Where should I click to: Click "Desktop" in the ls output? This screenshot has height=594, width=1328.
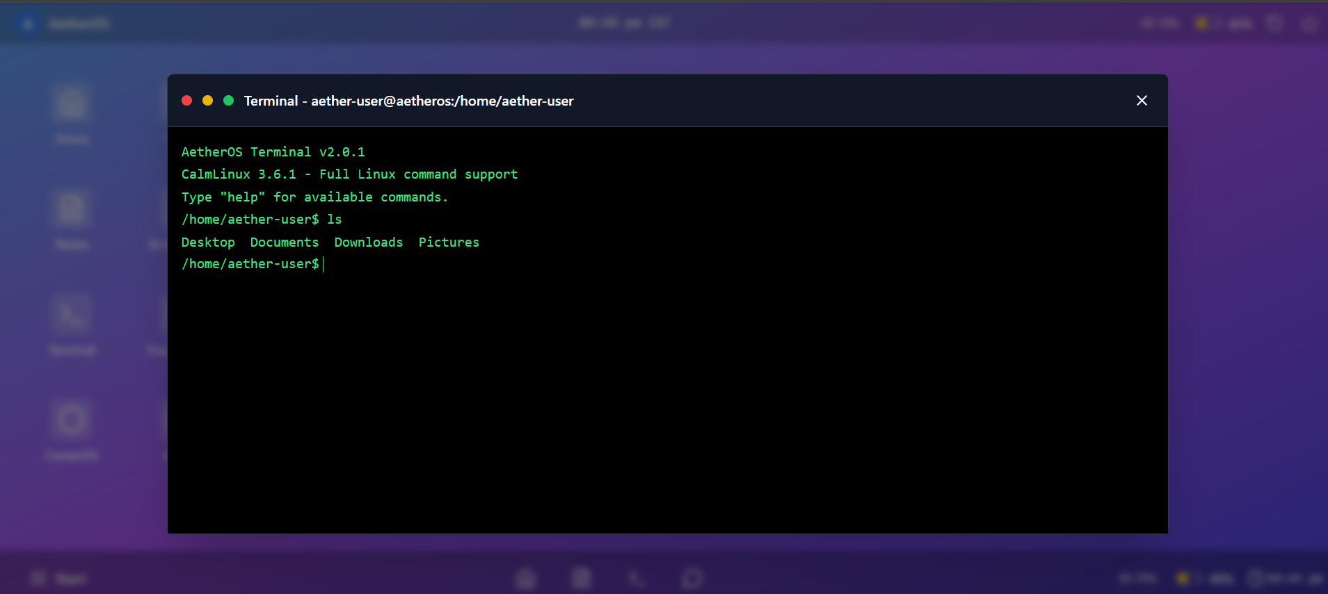coord(208,242)
